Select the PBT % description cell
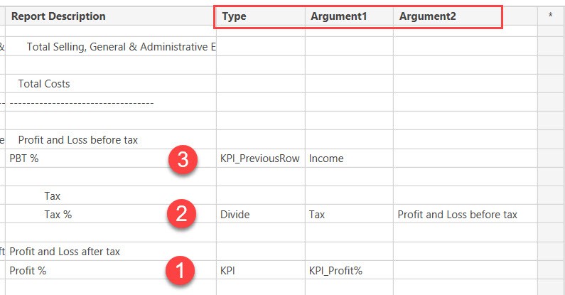The height and width of the screenshot is (295, 565). coord(111,159)
